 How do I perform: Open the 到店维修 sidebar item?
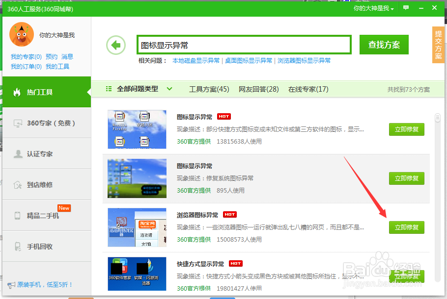(x=47, y=185)
